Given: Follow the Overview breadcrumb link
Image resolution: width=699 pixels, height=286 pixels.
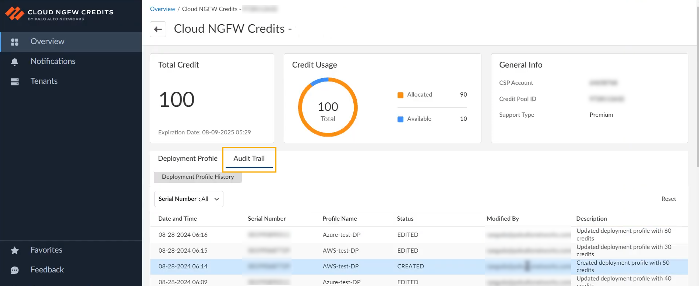Looking at the screenshot, I should coord(162,9).
